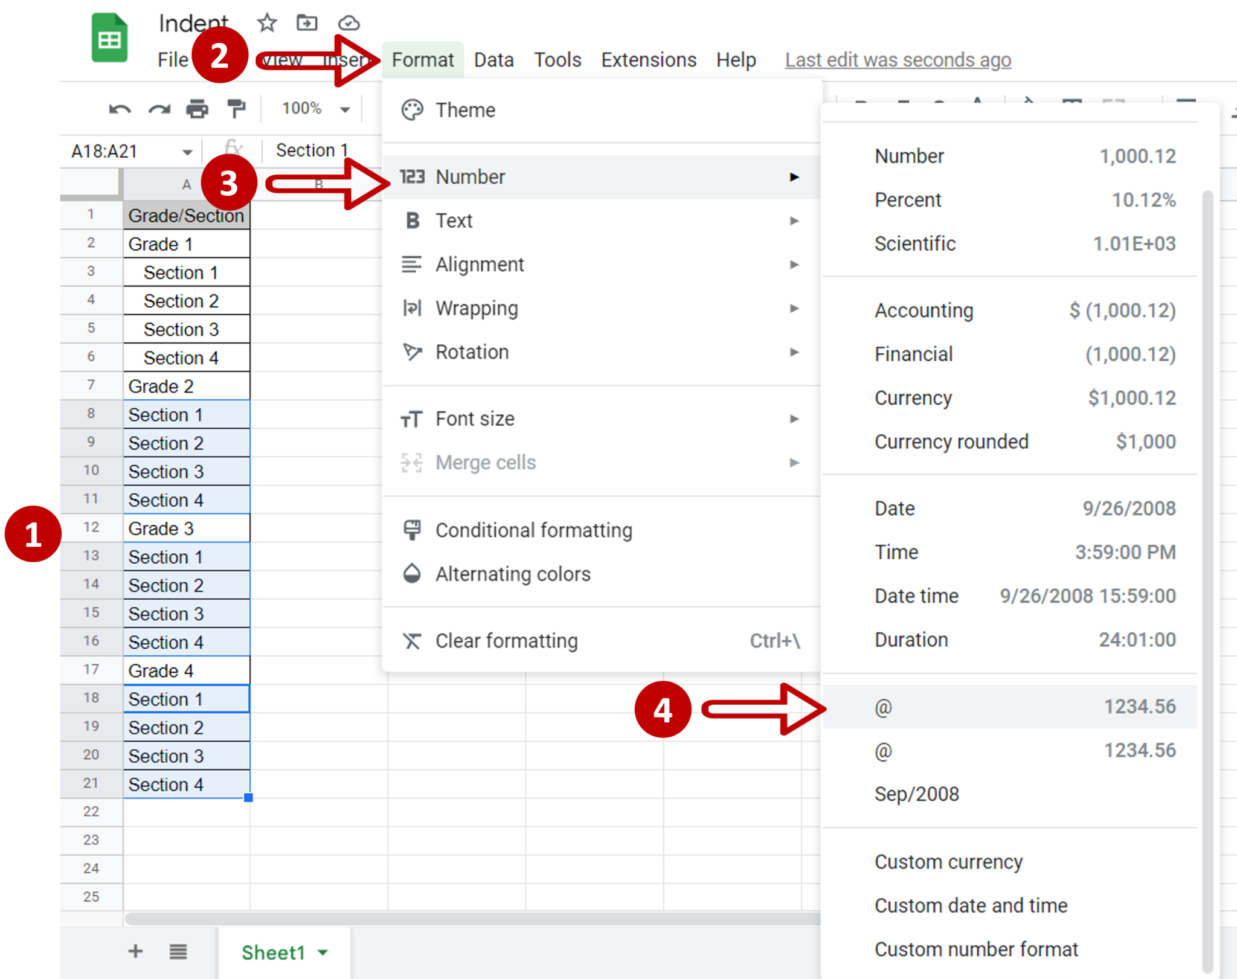Click the Move to folder icon
The height and width of the screenshot is (979, 1237).
[x=307, y=23]
